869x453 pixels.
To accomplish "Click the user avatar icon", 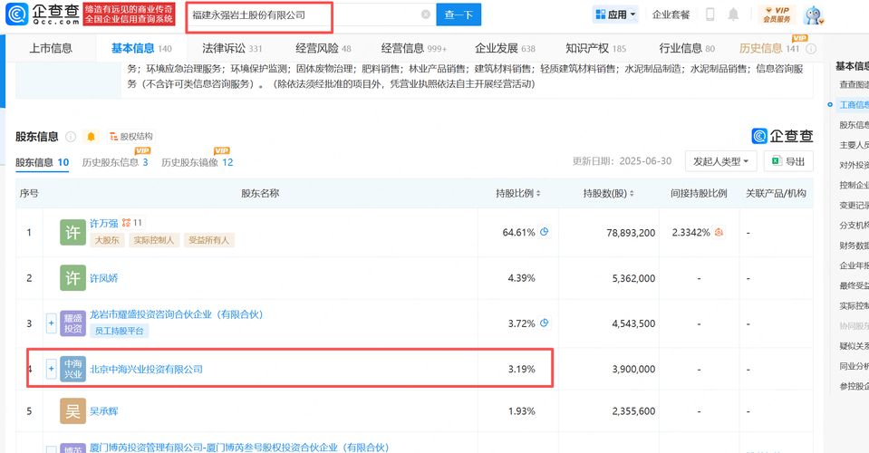I will (x=814, y=15).
